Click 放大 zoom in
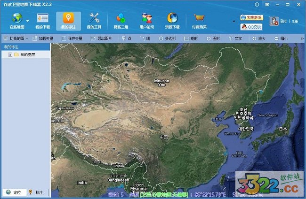This screenshot has height=199, width=306. pos(259,38)
